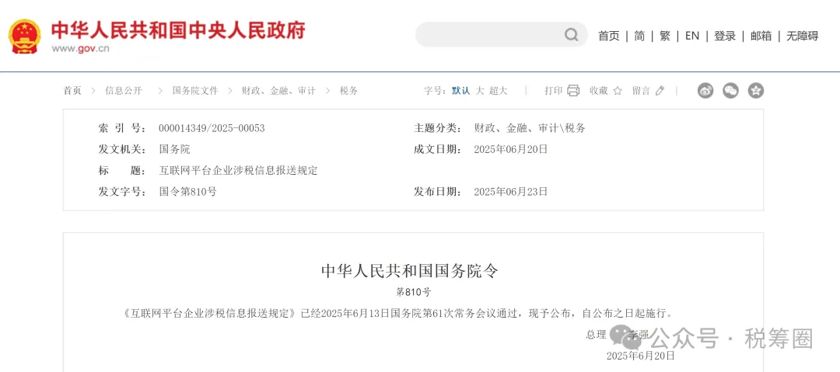The image size is (840, 372).
Task: Click the written date 2025年06月20日
Action: (x=511, y=150)
